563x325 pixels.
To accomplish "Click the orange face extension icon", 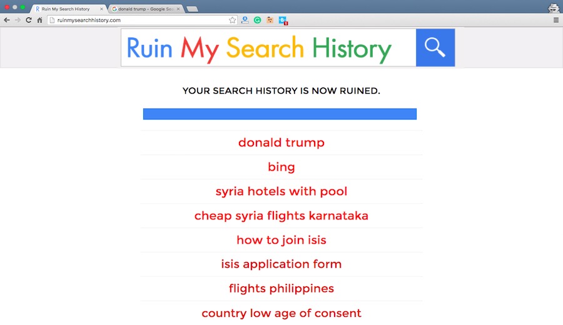I will click(x=270, y=20).
